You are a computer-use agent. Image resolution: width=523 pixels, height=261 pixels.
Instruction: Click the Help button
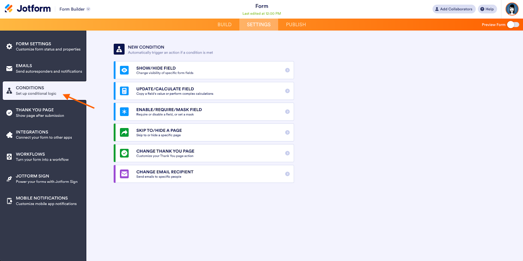(x=487, y=9)
